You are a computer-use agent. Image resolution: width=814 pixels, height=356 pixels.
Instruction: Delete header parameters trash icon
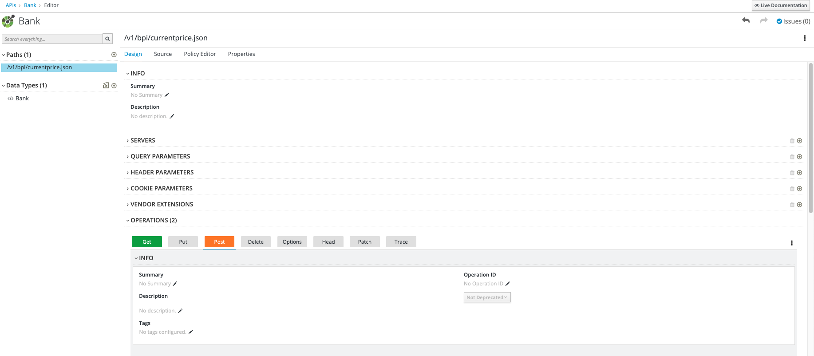click(792, 173)
